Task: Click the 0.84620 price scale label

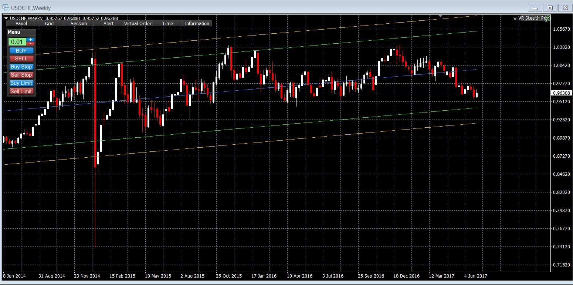Action: [562, 174]
